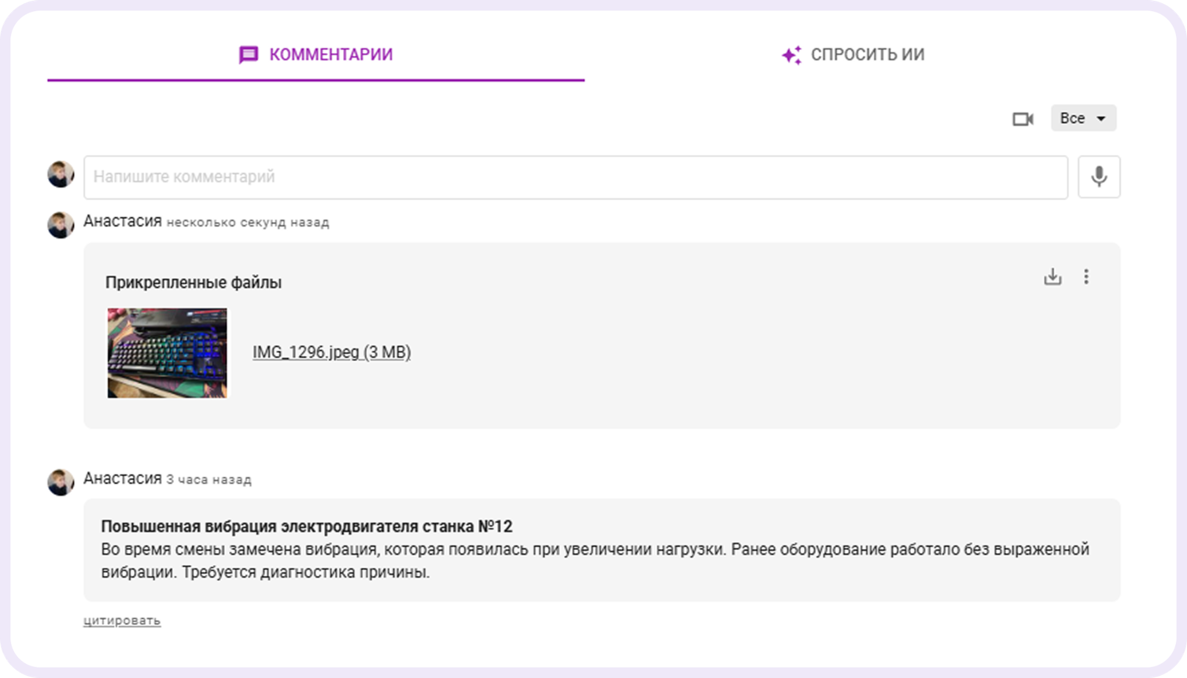Click the цитировать link
This screenshot has height=678, width=1187.
coord(122,620)
